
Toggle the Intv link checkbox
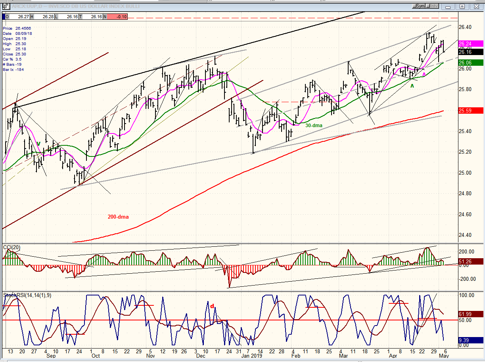click(x=432, y=6)
